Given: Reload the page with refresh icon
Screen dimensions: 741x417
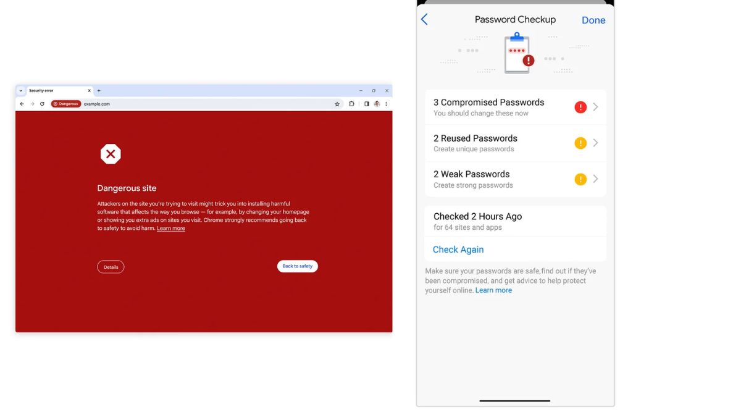Looking at the screenshot, I should pos(42,104).
